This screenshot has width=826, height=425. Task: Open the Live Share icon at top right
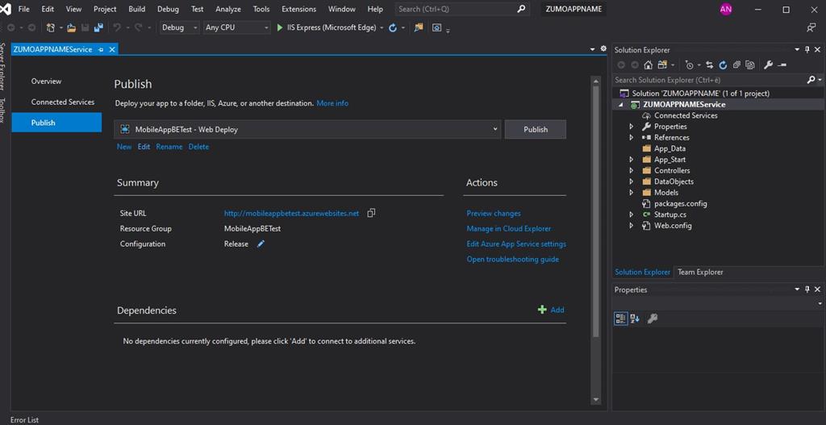811,27
